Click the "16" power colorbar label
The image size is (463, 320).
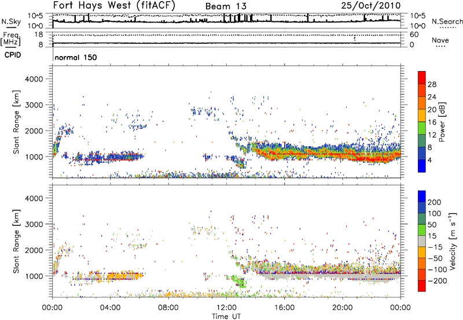click(x=432, y=122)
